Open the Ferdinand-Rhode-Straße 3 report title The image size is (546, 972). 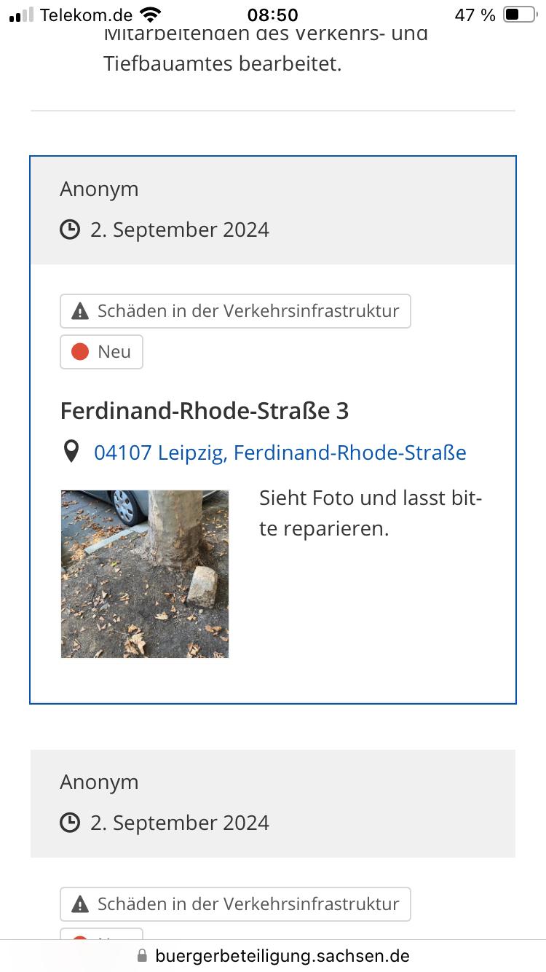[205, 411]
